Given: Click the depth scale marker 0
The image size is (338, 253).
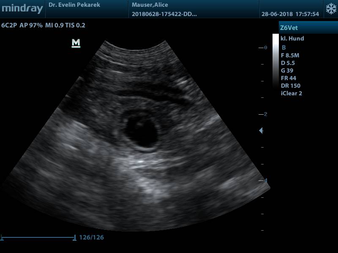Looking at the screenshot, I should tap(266, 48).
